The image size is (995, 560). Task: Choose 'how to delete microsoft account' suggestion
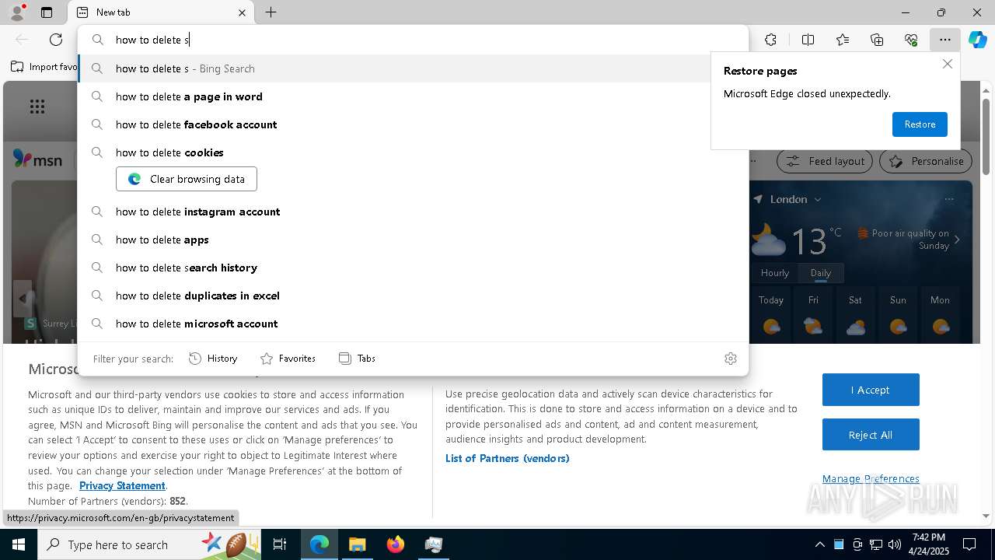pos(413,324)
